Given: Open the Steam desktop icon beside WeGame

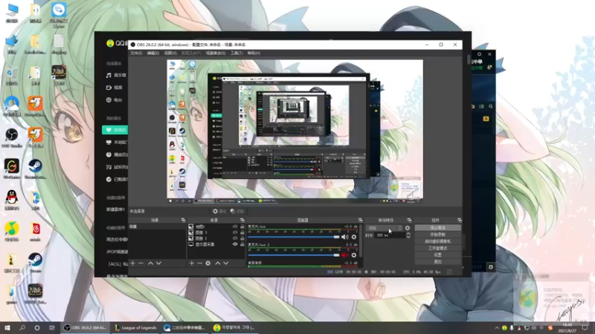Looking at the screenshot, I should click(x=35, y=169).
